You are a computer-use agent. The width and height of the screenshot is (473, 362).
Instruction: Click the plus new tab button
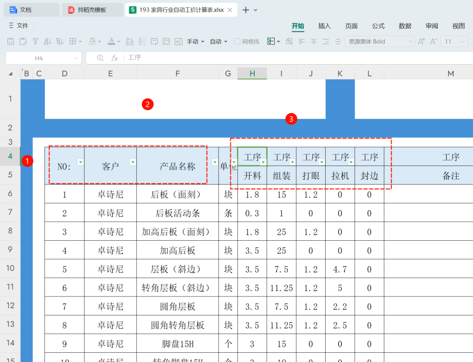(246, 10)
